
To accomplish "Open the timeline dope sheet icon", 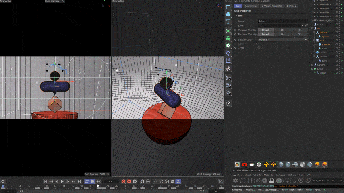I will click(220, 181).
